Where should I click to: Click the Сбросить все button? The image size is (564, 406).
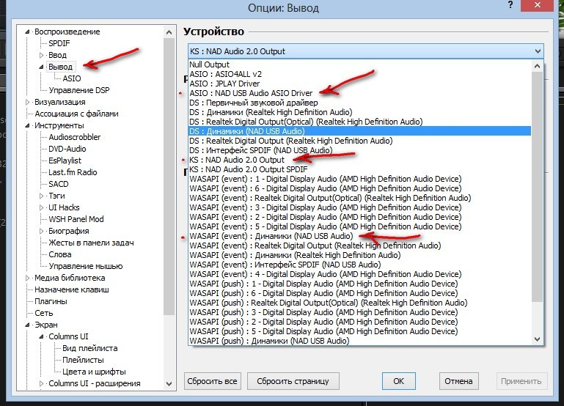pos(212,381)
